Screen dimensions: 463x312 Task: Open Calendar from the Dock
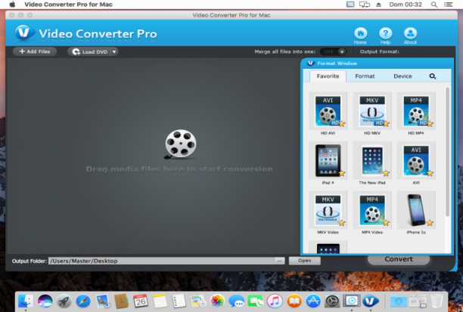(141, 301)
